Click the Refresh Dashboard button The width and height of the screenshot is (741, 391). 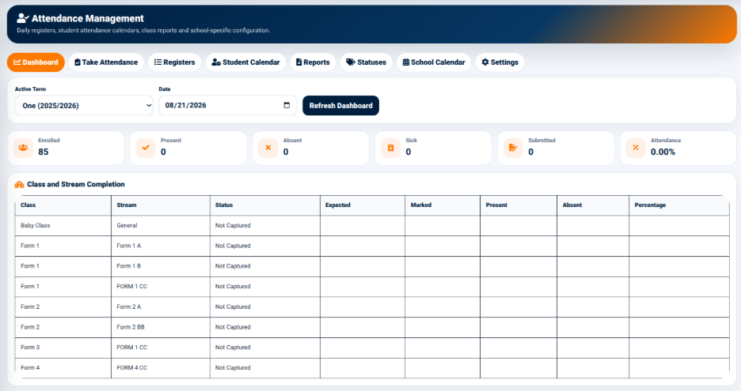340,106
